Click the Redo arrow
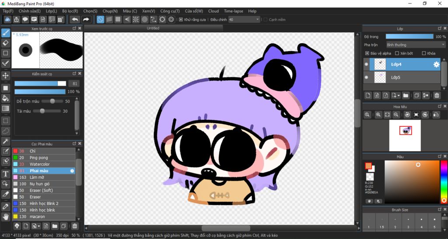 [x=86, y=19]
